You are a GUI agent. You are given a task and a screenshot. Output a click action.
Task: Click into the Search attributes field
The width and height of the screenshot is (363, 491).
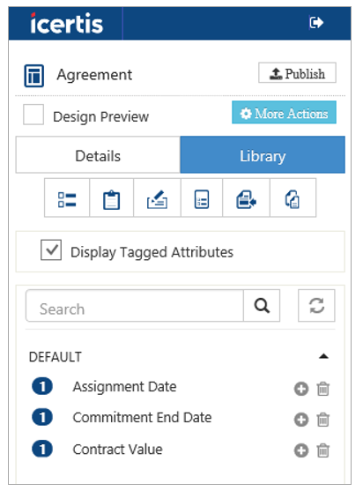(x=135, y=306)
